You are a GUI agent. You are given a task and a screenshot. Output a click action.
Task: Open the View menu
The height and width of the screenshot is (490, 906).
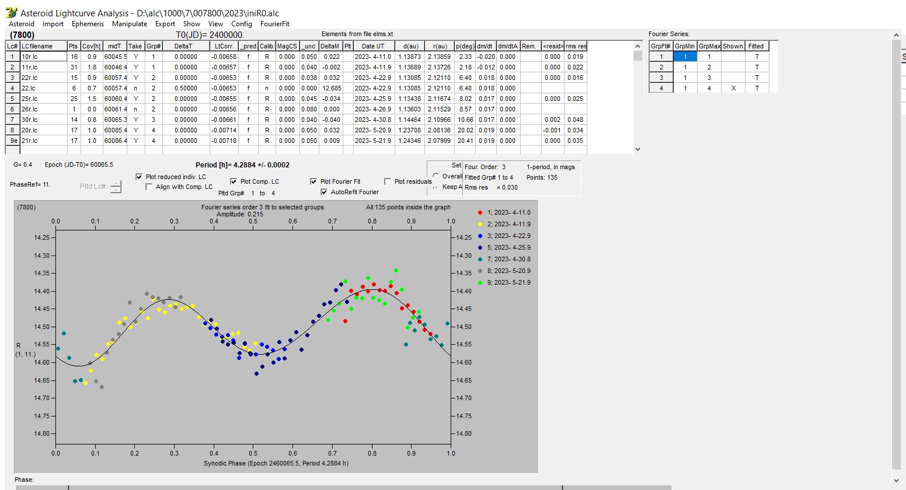click(x=216, y=24)
